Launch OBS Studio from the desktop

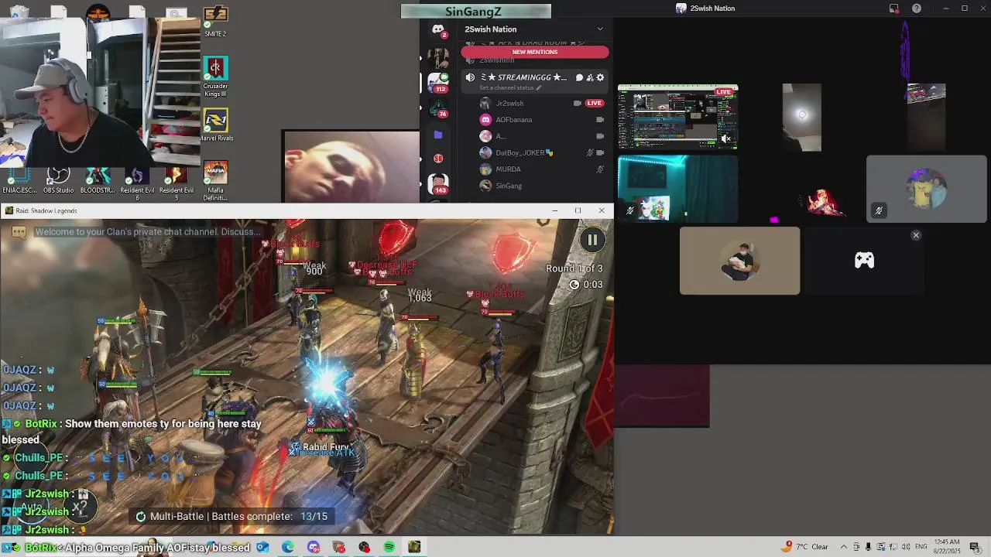[59, 180]
